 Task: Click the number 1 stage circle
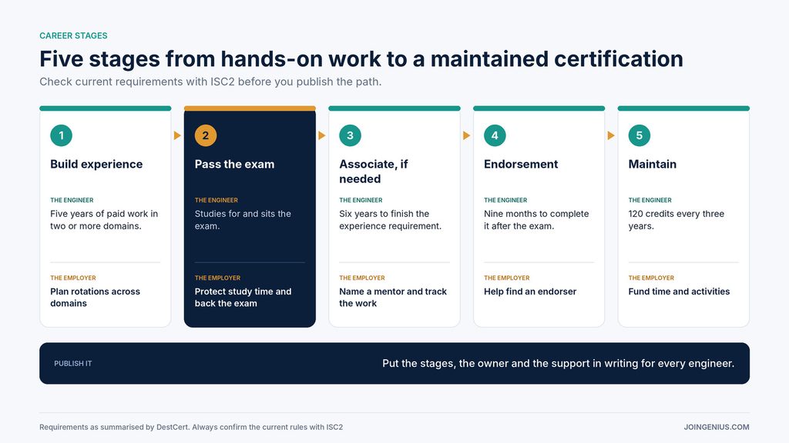coord(62,135)
